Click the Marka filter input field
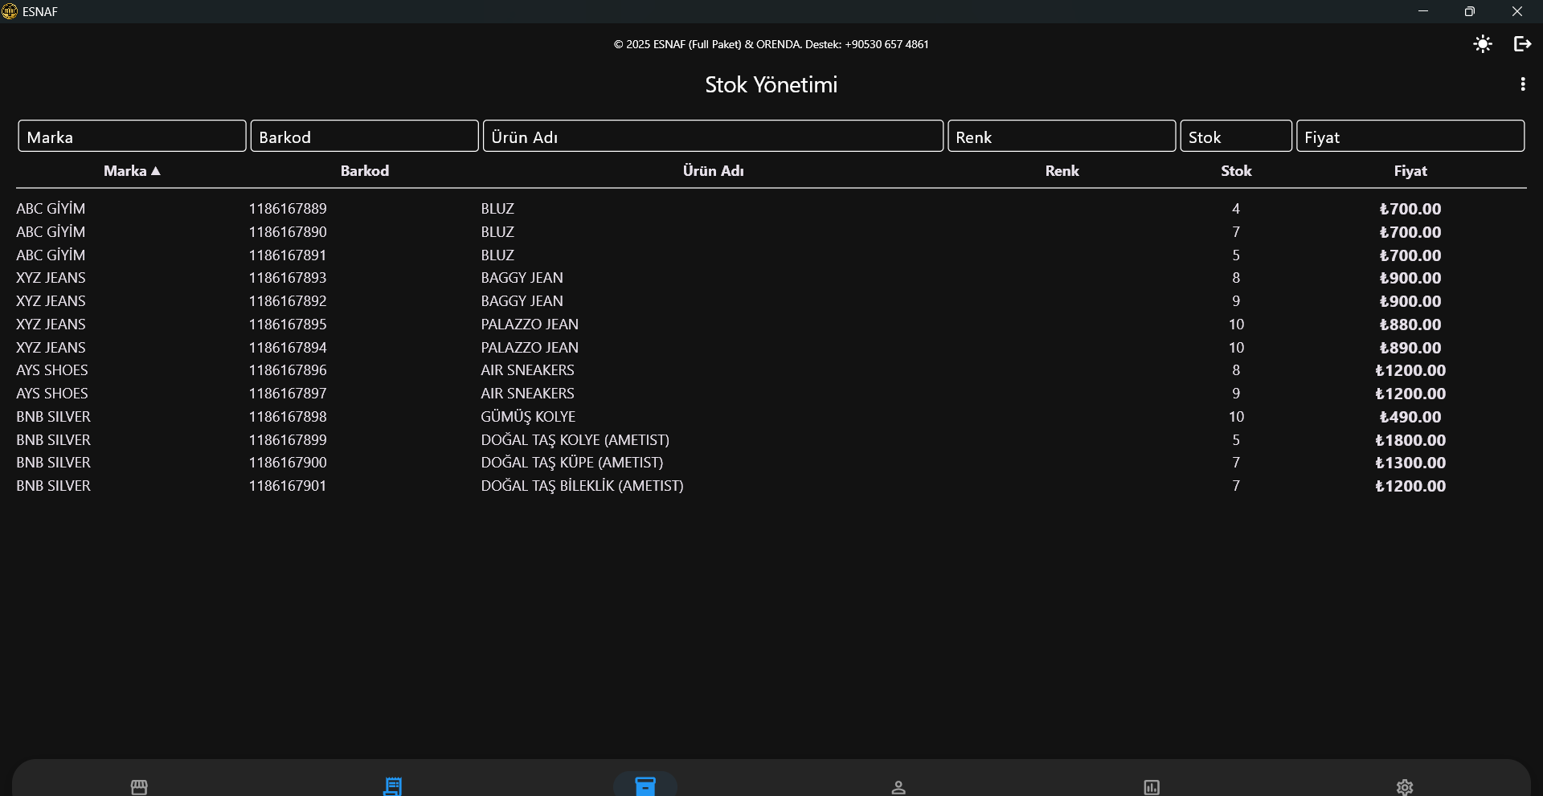Image resolution: width=1543 pixels, height=796 pixels. coord(132,137)
